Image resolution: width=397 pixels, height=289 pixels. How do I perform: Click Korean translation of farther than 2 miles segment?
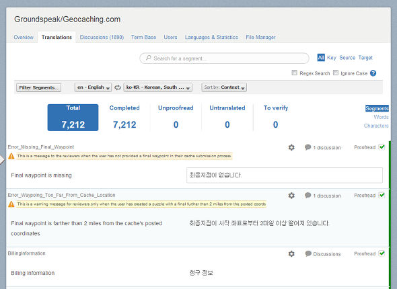(260, 223)
